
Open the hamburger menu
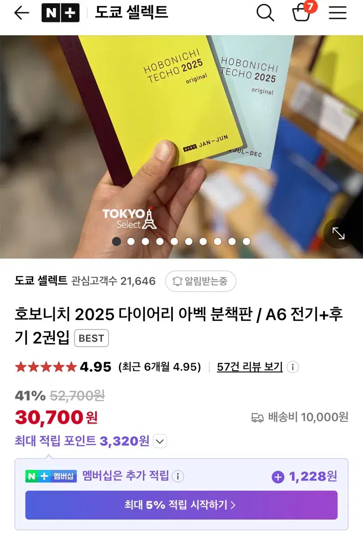click(338, 13)
